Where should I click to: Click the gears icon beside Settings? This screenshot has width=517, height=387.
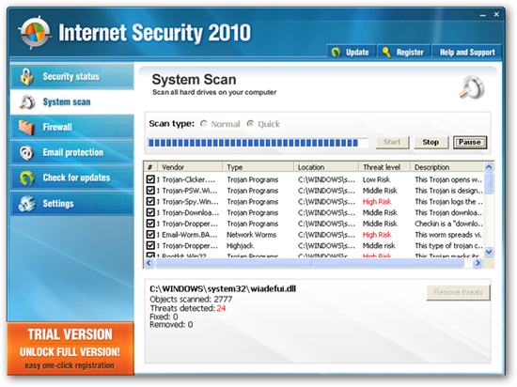(x=27, y=203)
